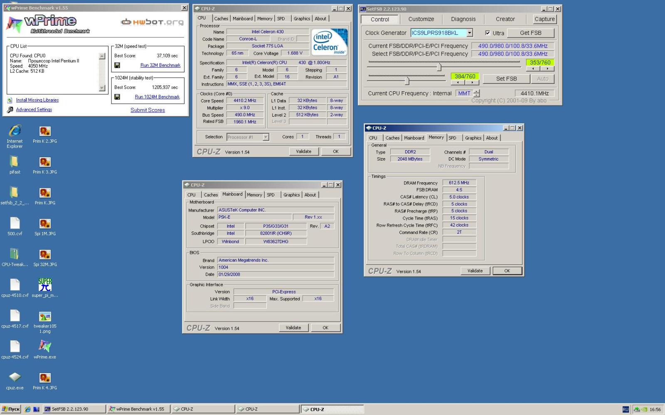Click the DRAM Frequency 612.5 MHz value

coord(459,183)
